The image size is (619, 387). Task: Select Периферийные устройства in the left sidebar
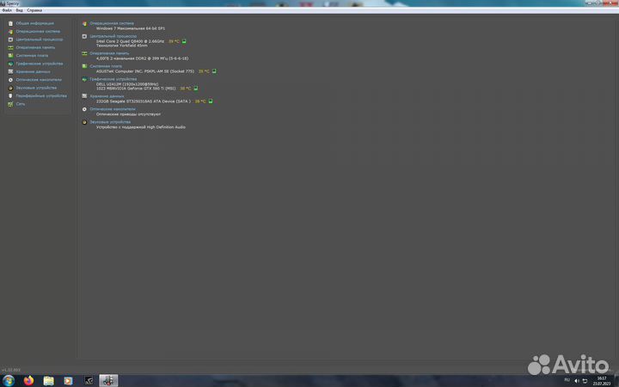click(41, 96)
